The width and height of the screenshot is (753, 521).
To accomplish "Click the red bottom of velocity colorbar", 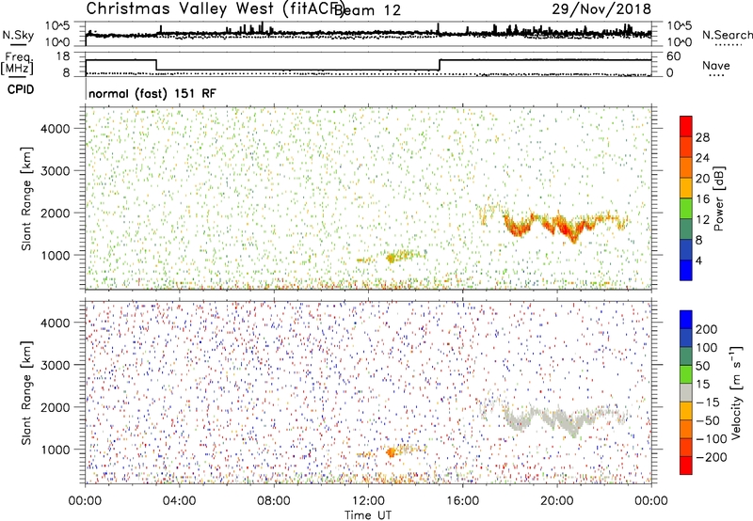I will pyautogui.click(x=686, y=466).
